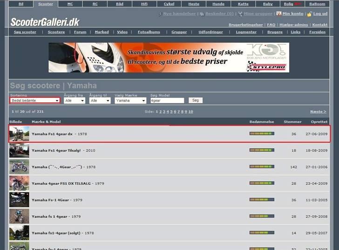The height and width of the screenshot is (250, 339).
Task: Click the message icon beside Beskeder
Action: (202, 14)
